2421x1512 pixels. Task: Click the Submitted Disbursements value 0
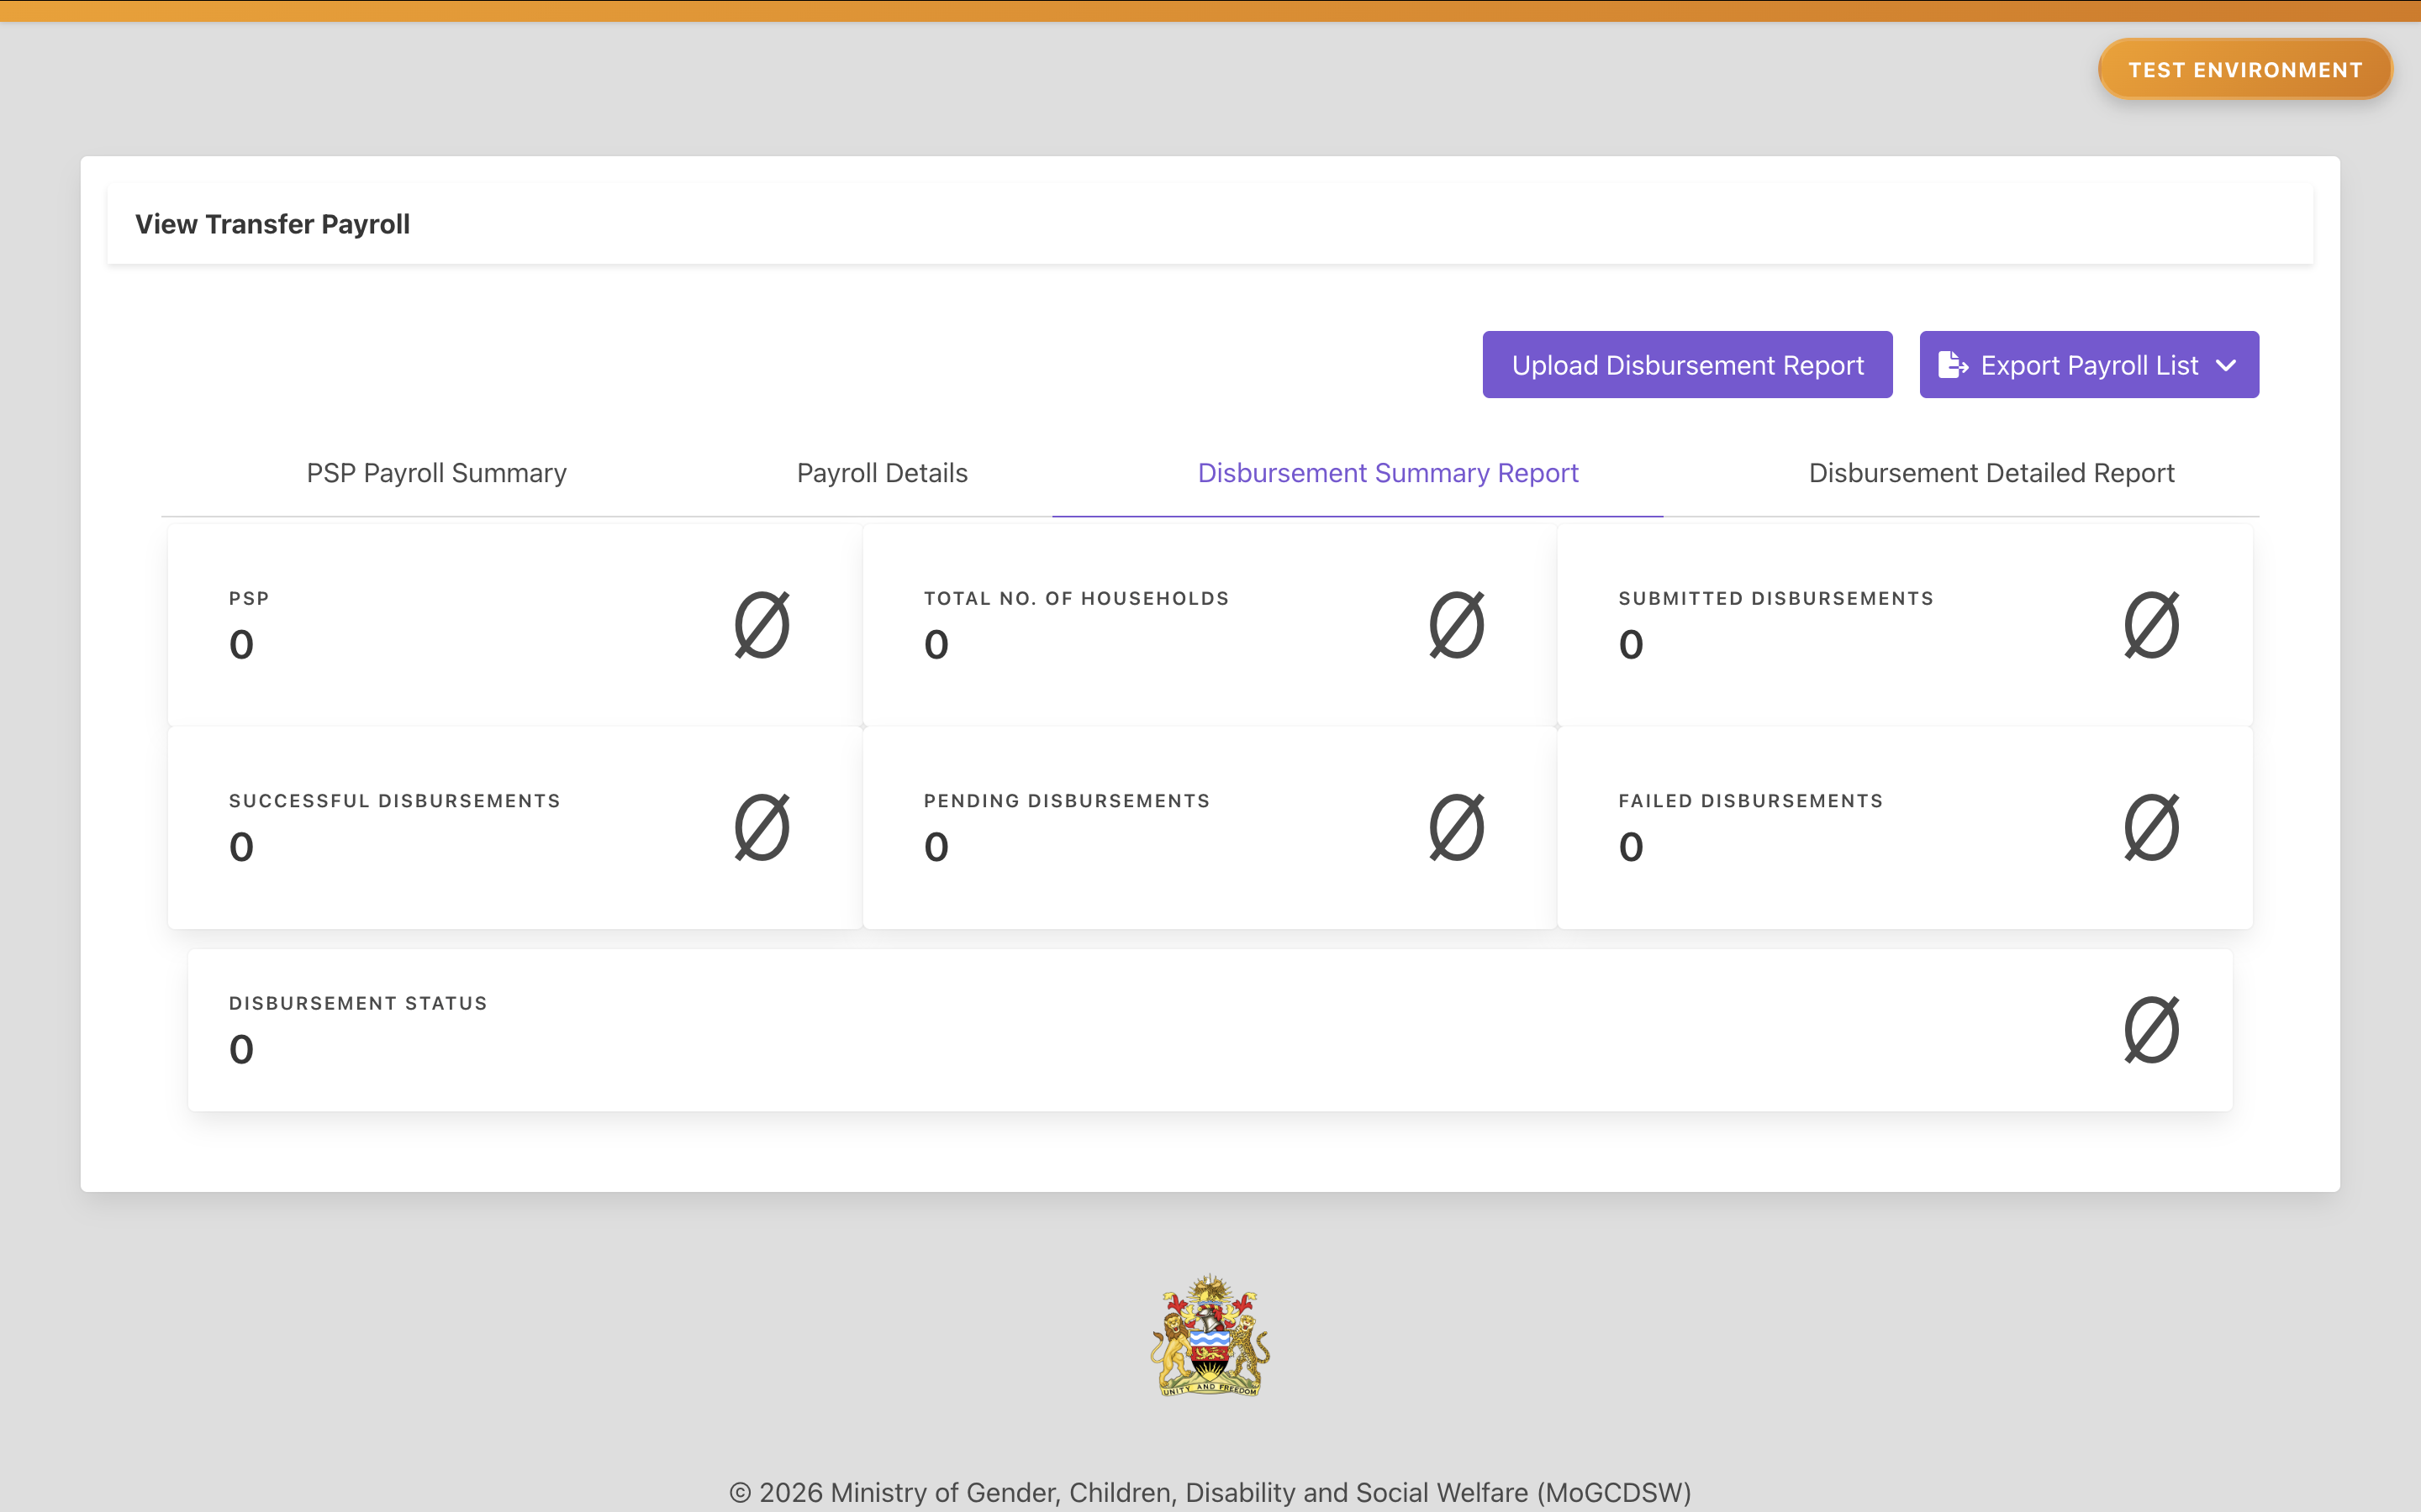pos(1631,645)
